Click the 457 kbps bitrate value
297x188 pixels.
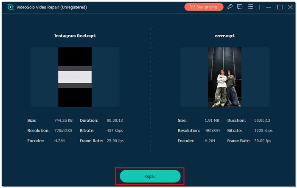click(x=115, y=131)
